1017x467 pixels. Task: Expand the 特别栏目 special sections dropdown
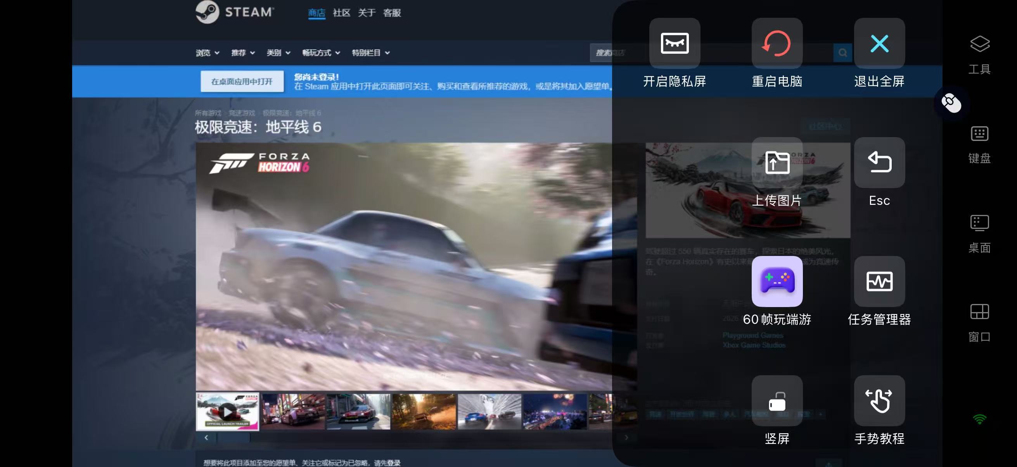[371, 53]
